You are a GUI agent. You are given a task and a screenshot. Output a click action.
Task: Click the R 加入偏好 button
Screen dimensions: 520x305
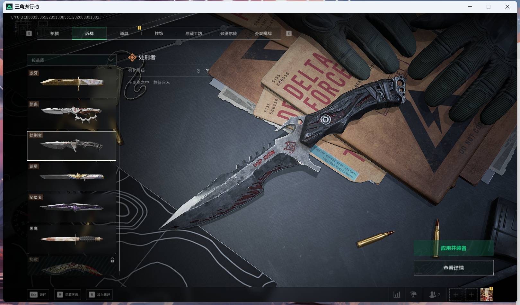(99, 294)
